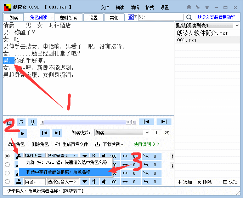The width and height of the screenshot is (243, 198).
Task: Click the microphone record icon
Action: (x=33, y=122)
